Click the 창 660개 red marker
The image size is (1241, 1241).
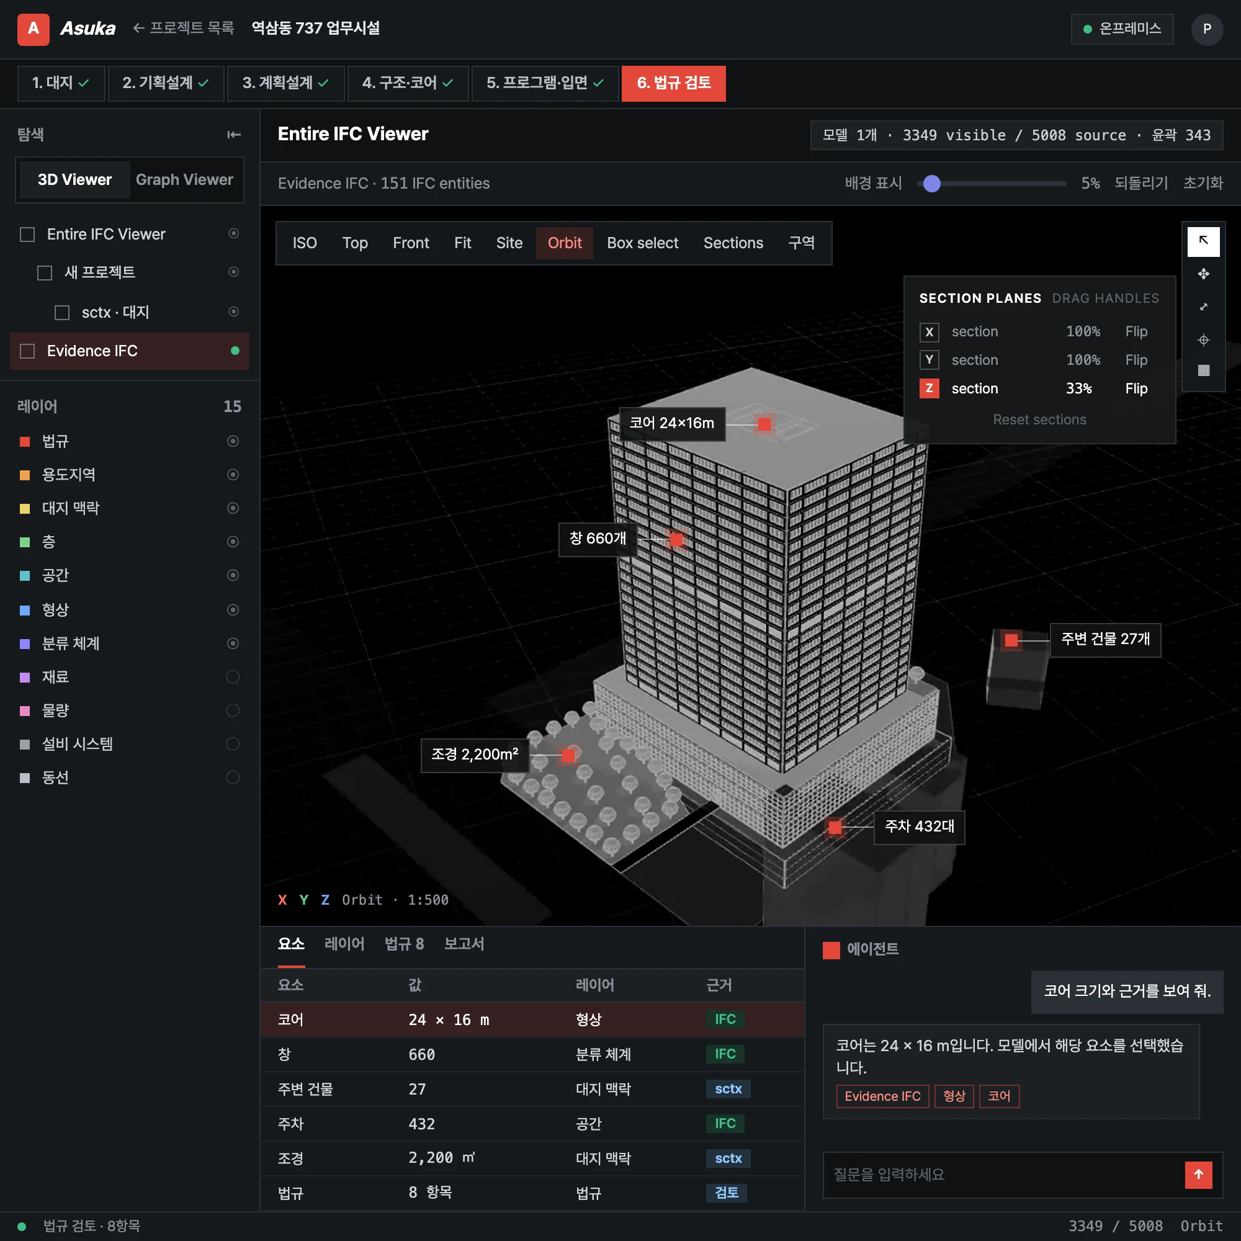click(676, 540)
